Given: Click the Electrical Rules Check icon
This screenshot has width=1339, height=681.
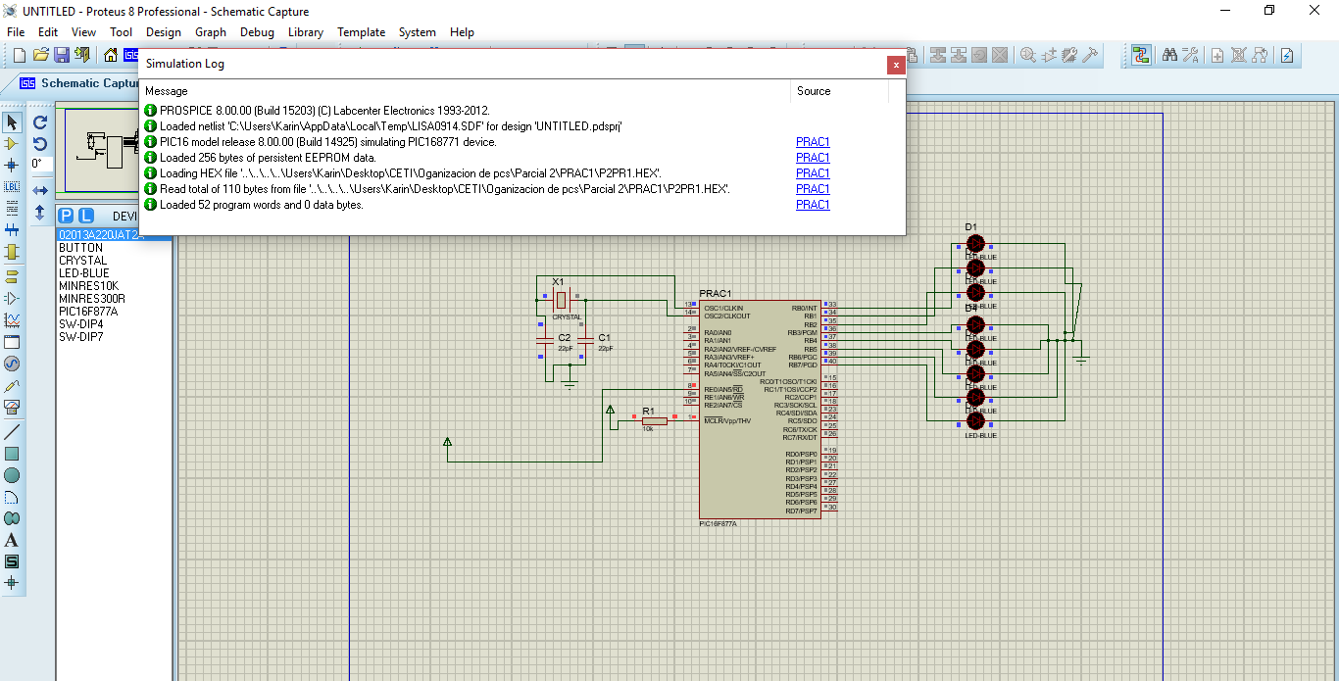Looking at the screenshot, I should click(x=1288, y=55).
